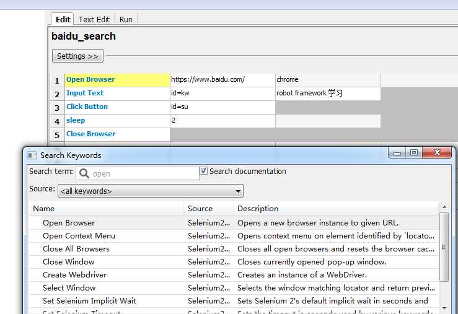Open the Run tab
This screenshot has height=314, width=458.
click(x=126, y=20)
